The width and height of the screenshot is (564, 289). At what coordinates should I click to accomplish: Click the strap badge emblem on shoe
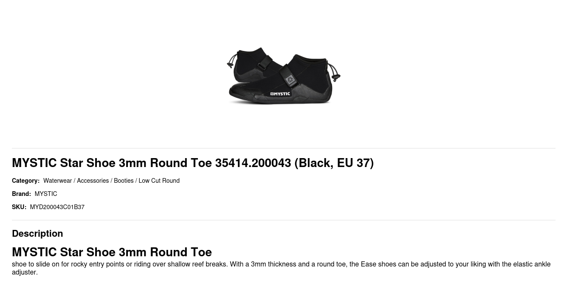[x=290, y=79]
